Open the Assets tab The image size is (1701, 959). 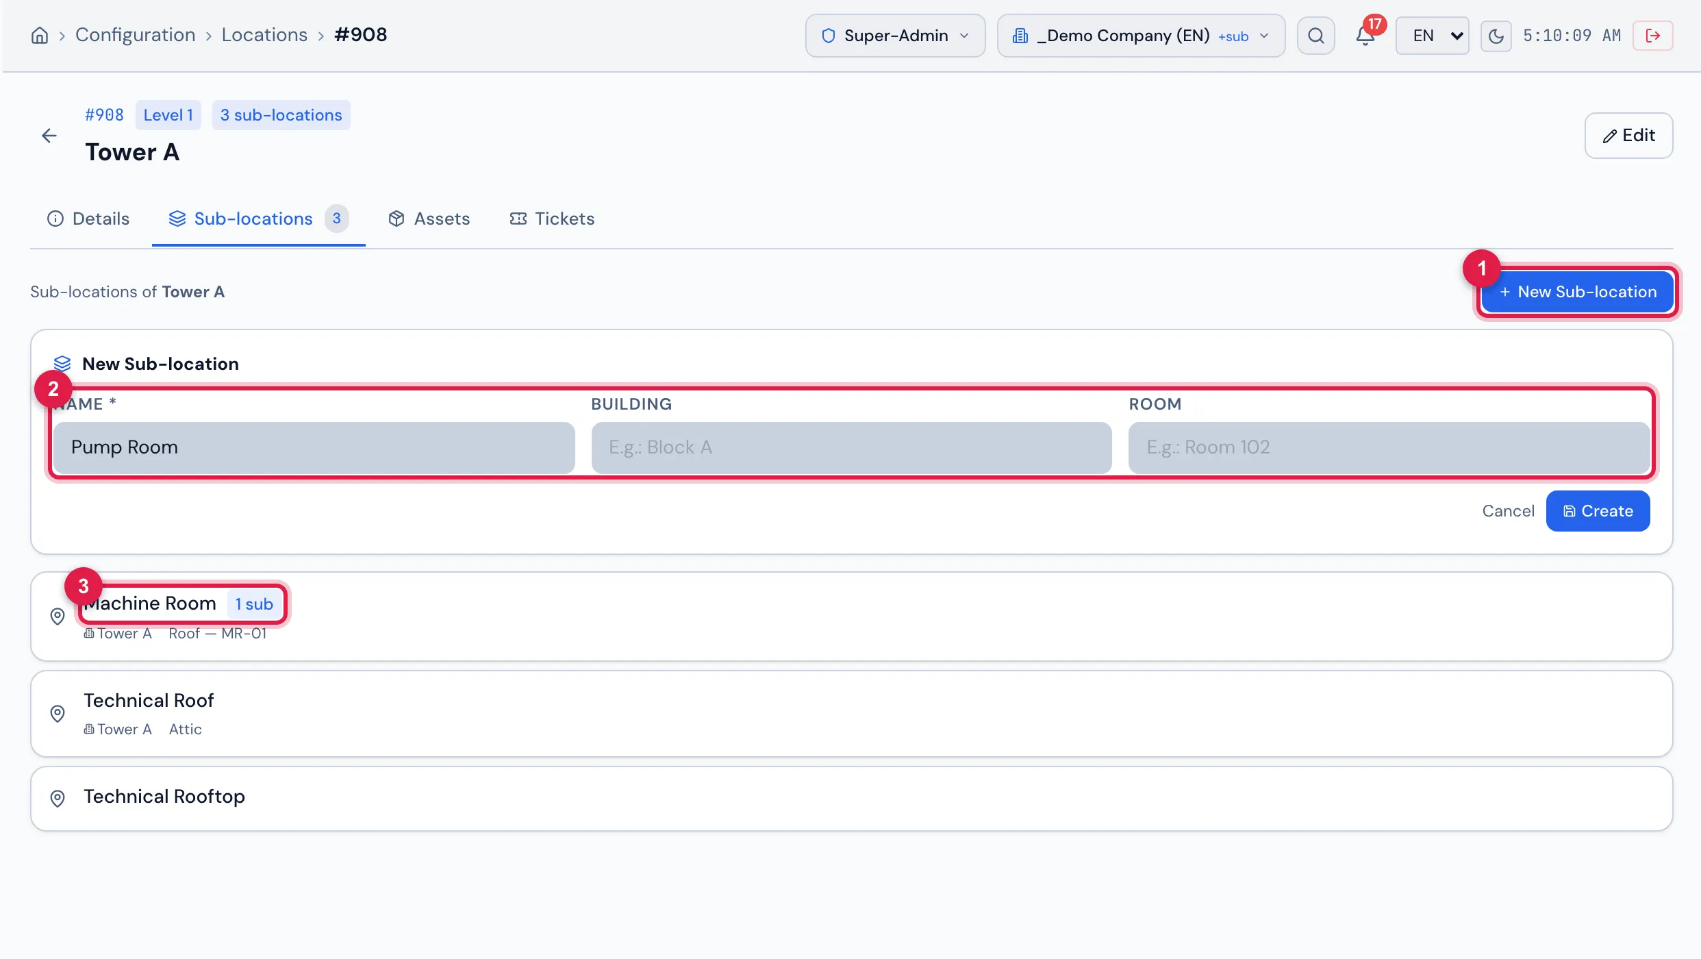click(429, 219)
